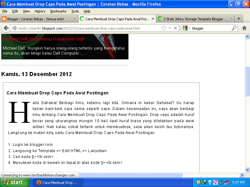This screenshot has height=187, width=250.
Task: Close the 3 Style Johny Storage tab
Action: 231,19
